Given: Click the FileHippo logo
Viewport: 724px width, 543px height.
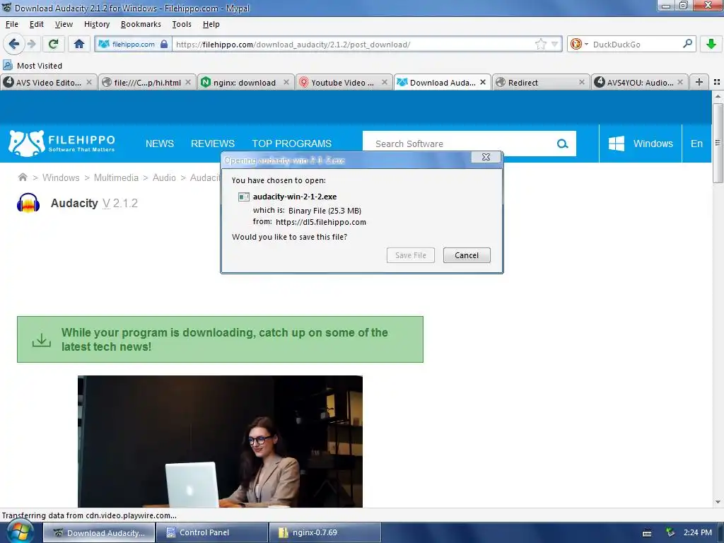Looking at the screenshot, I should click(x=62, y=143).
